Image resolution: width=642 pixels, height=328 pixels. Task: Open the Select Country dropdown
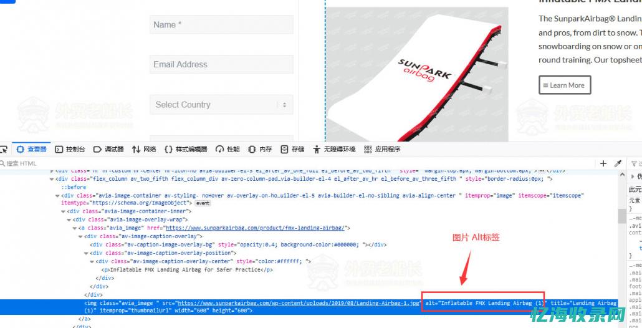221,105
